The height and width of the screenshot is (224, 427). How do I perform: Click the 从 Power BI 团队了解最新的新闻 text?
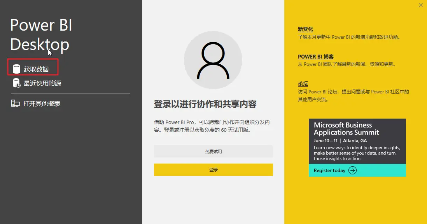[347, 64]
